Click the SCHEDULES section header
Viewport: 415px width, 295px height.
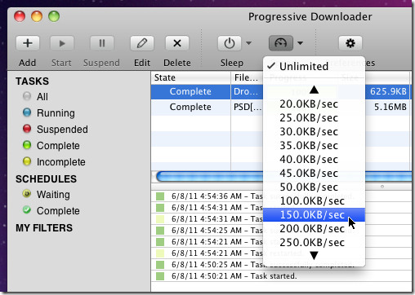coord(46,179)
